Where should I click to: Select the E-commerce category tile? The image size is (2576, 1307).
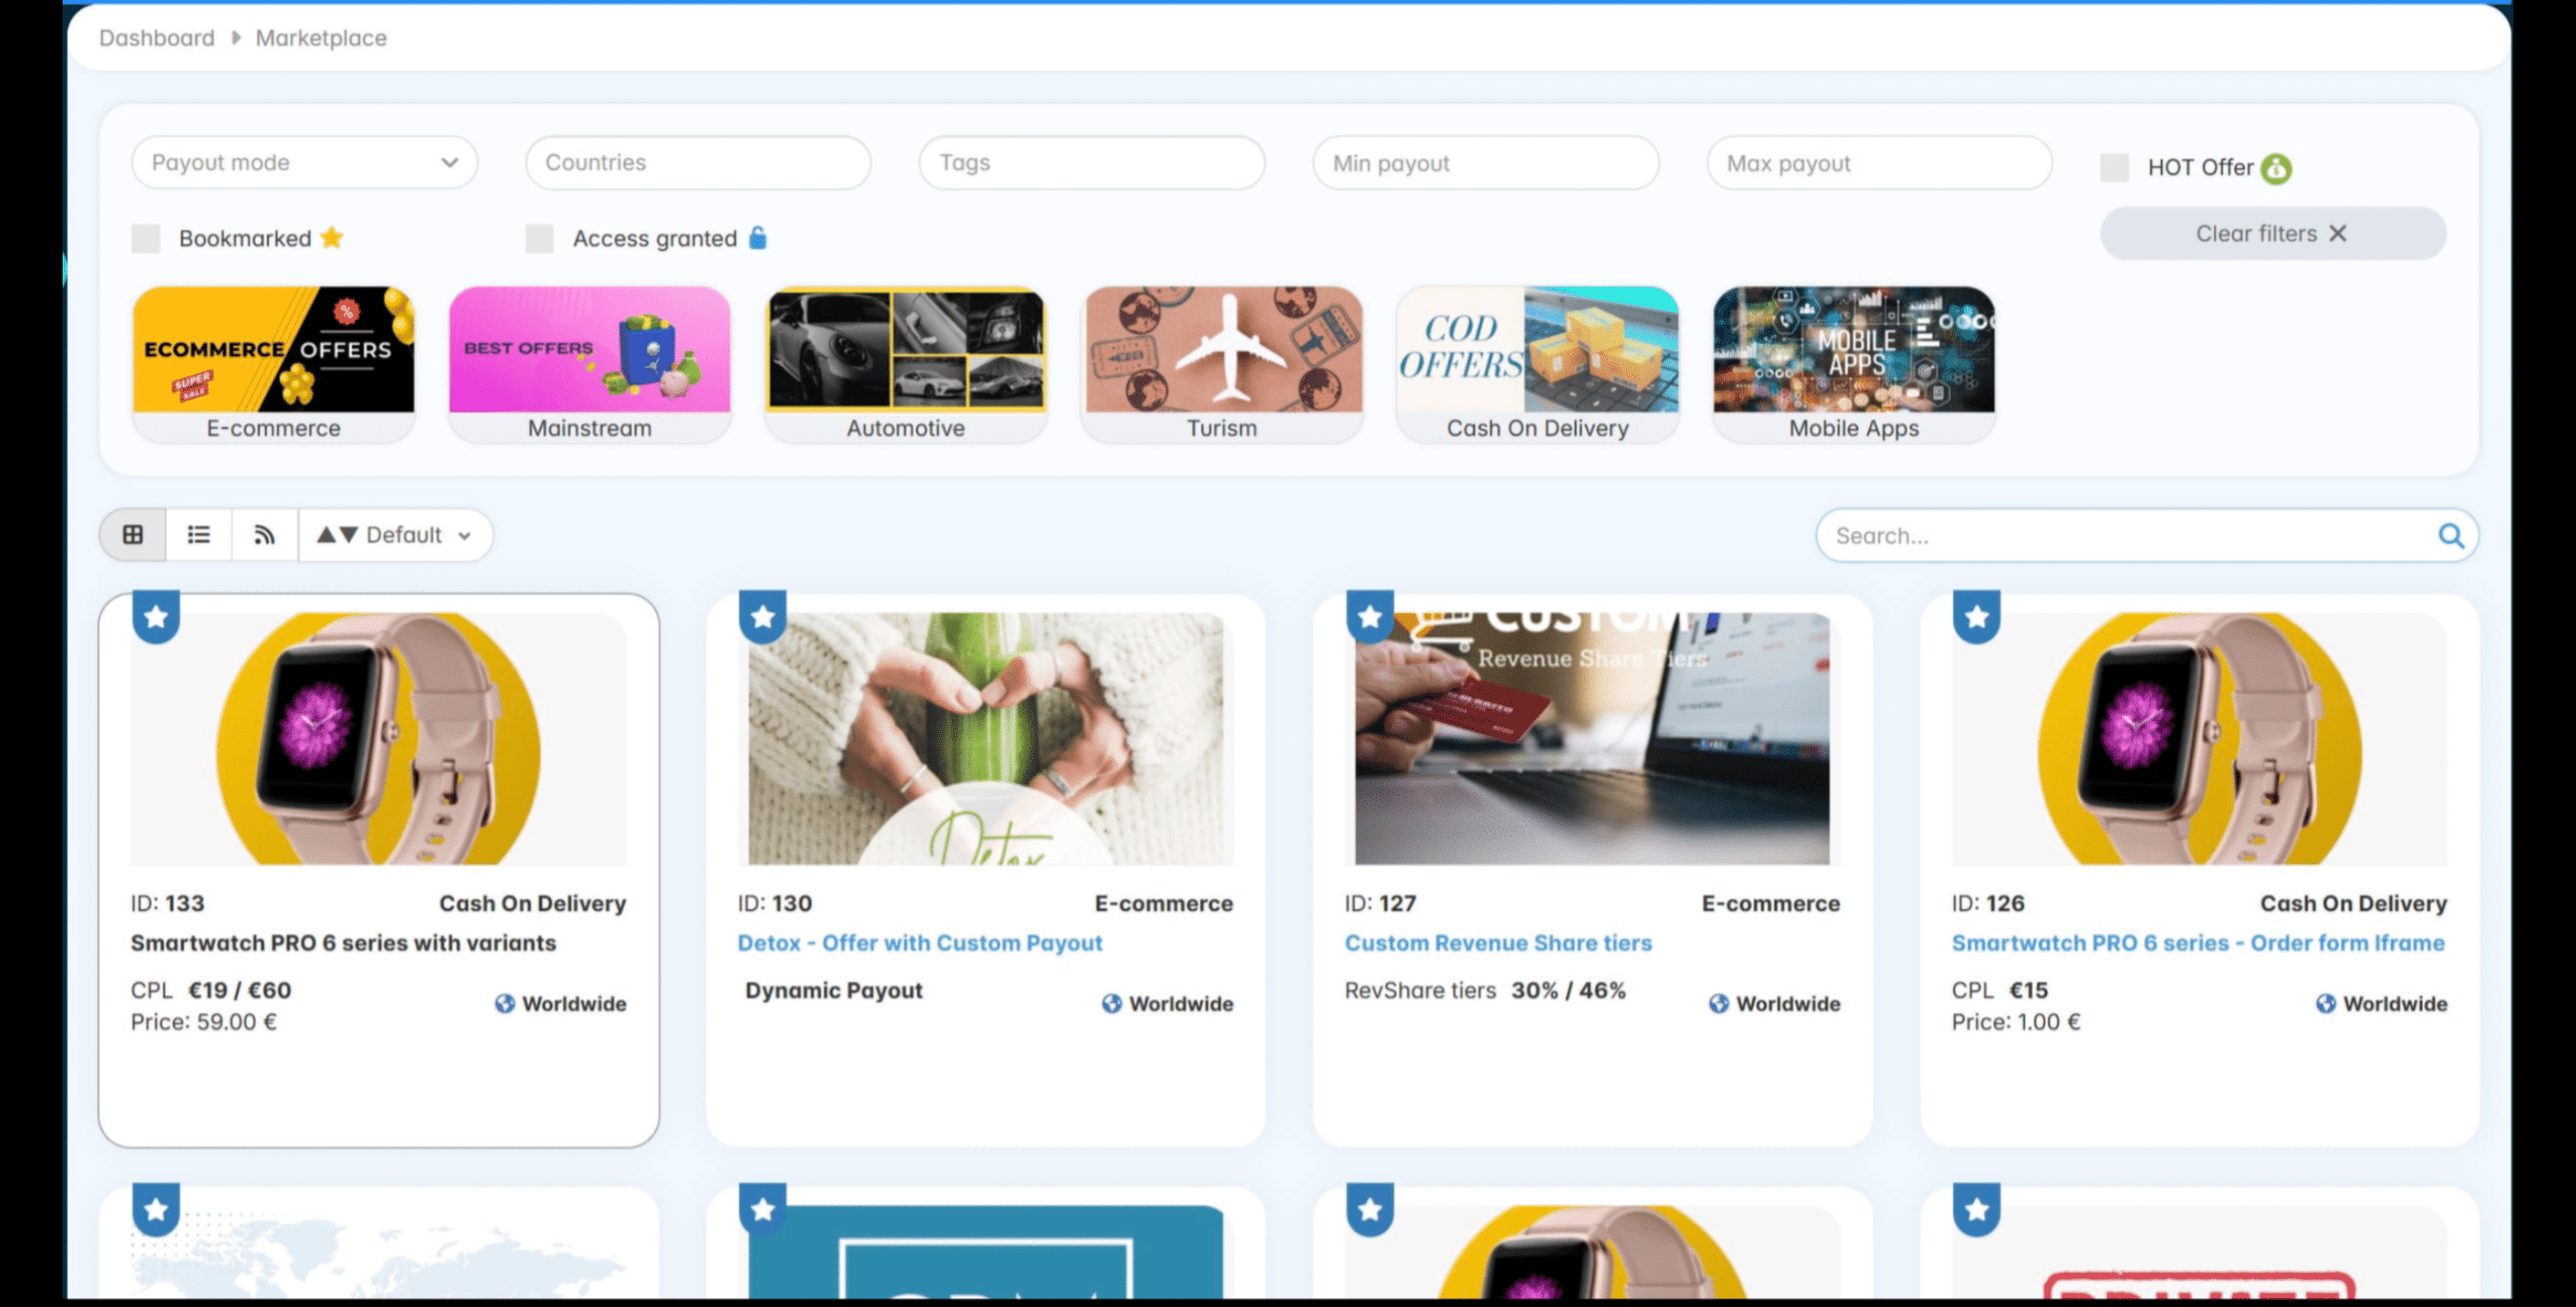coord(273,365)
